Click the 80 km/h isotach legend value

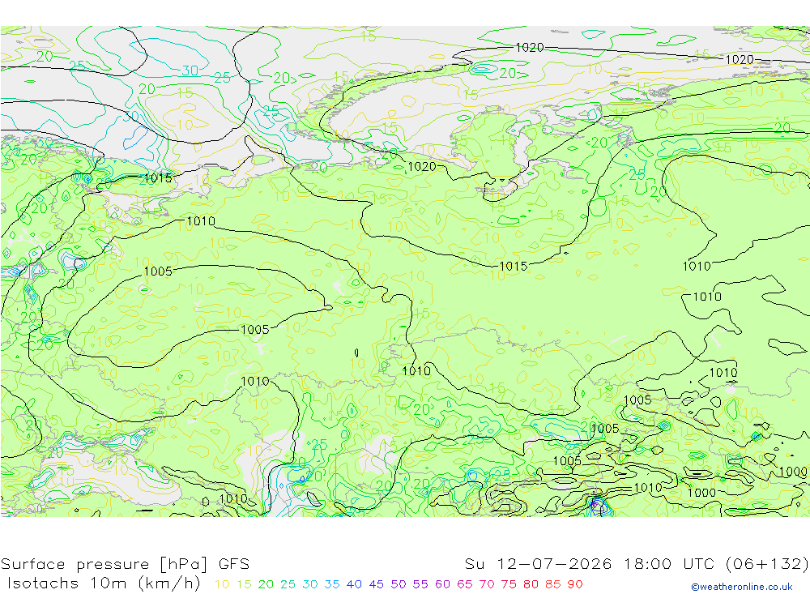[531, 584]
